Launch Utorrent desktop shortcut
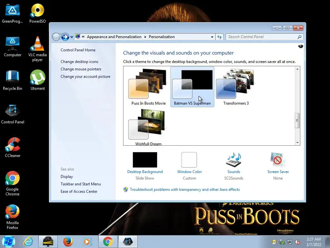This screenshot has width=330, height=248. tap(37, 80)
